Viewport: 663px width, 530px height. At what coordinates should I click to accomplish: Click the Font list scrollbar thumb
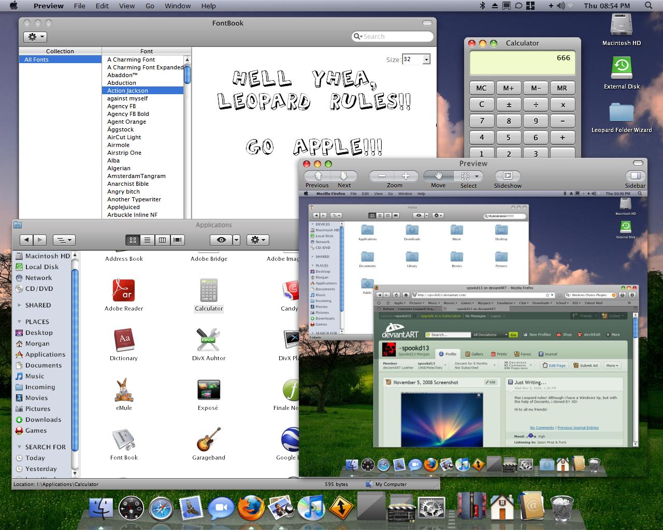188,75
